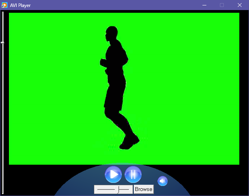
Task: Click the horizontal seek slider handle
Action: (117, 190)
